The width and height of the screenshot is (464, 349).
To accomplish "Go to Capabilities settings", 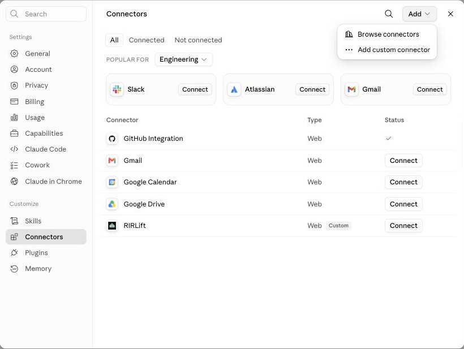I will (46, 133).
